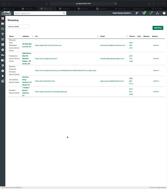The image size is (167, 189).
Task: Open the logon.travelers.com link
Action: click(51, 92)
